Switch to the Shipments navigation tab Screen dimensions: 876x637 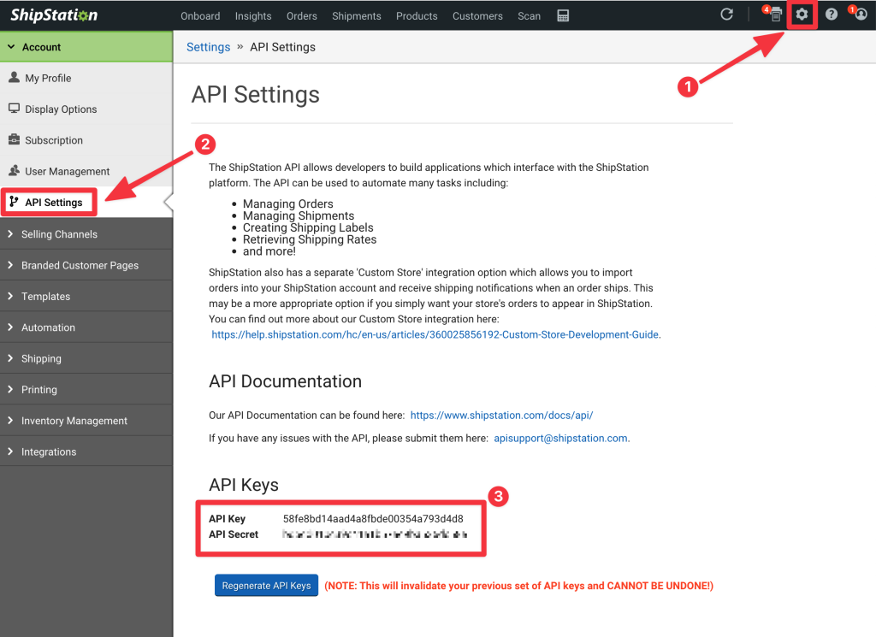357,15
